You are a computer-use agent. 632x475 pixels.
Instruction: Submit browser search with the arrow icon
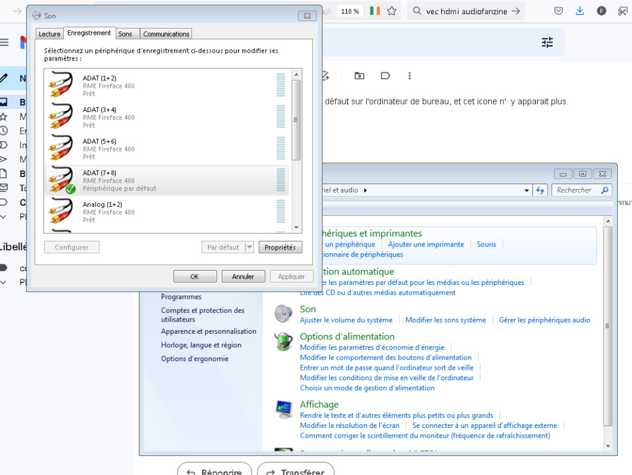pyautogui.click(x=516, y=11)
